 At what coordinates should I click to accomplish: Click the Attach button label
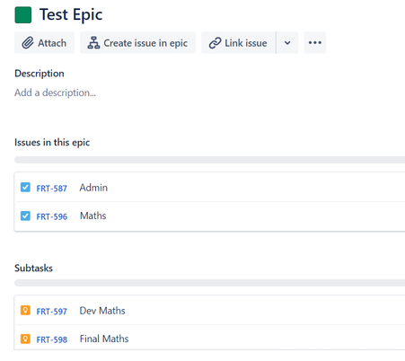coord(52,43)
